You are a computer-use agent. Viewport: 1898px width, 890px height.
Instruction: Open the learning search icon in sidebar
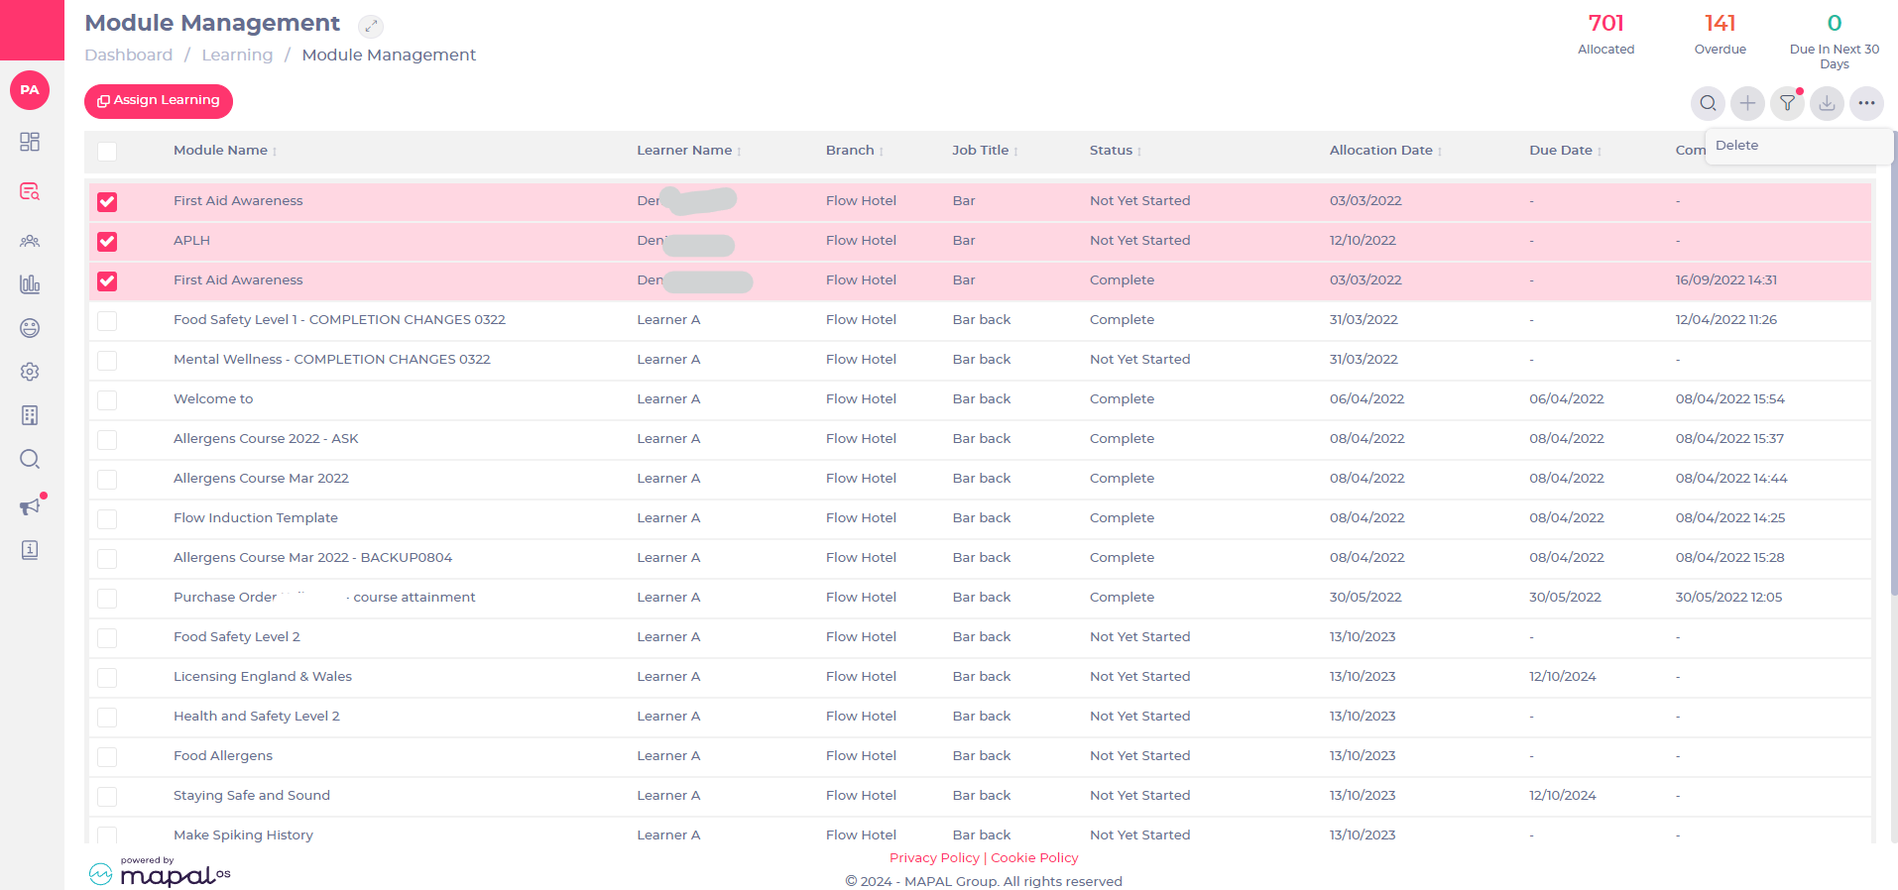click(30, 191)
